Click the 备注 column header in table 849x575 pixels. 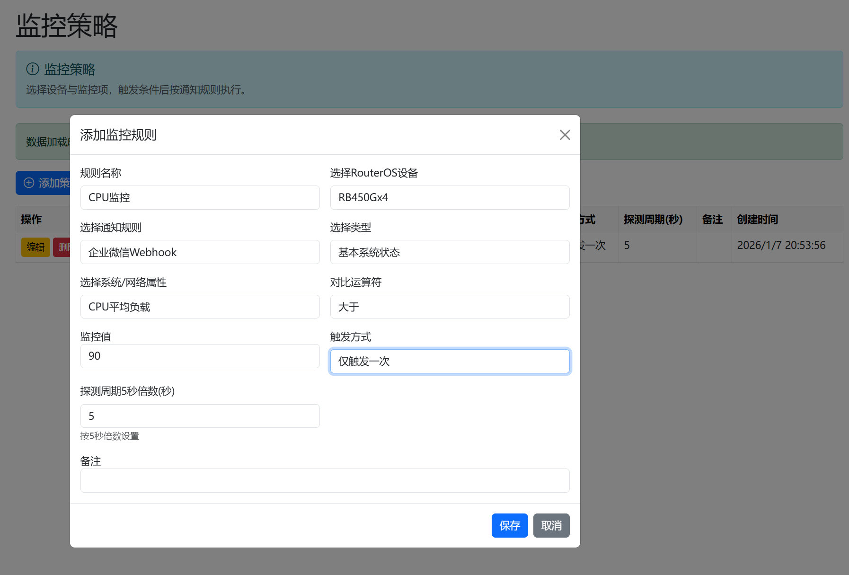(x=712, y=219)
